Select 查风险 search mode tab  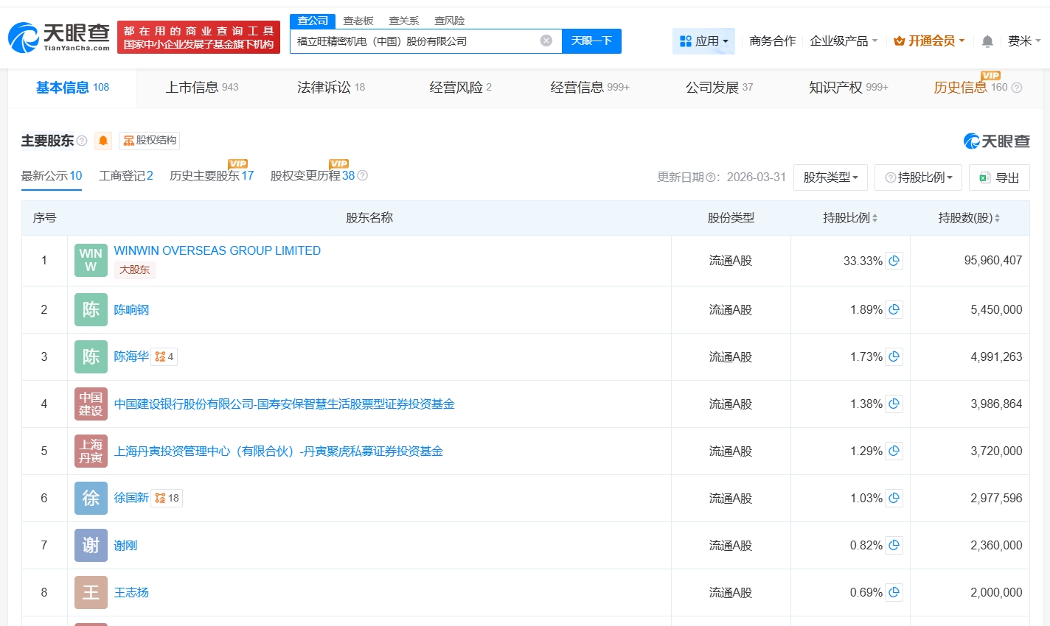[x=450, y=21]
